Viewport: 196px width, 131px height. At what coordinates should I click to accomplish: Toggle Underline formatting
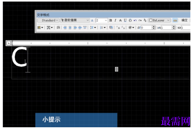tap(125, 20)
